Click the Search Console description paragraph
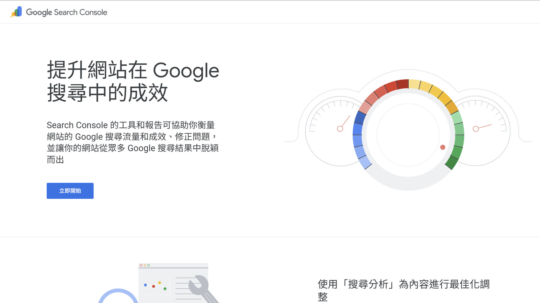This screenshot has height=303, width=540. [132, 142]
